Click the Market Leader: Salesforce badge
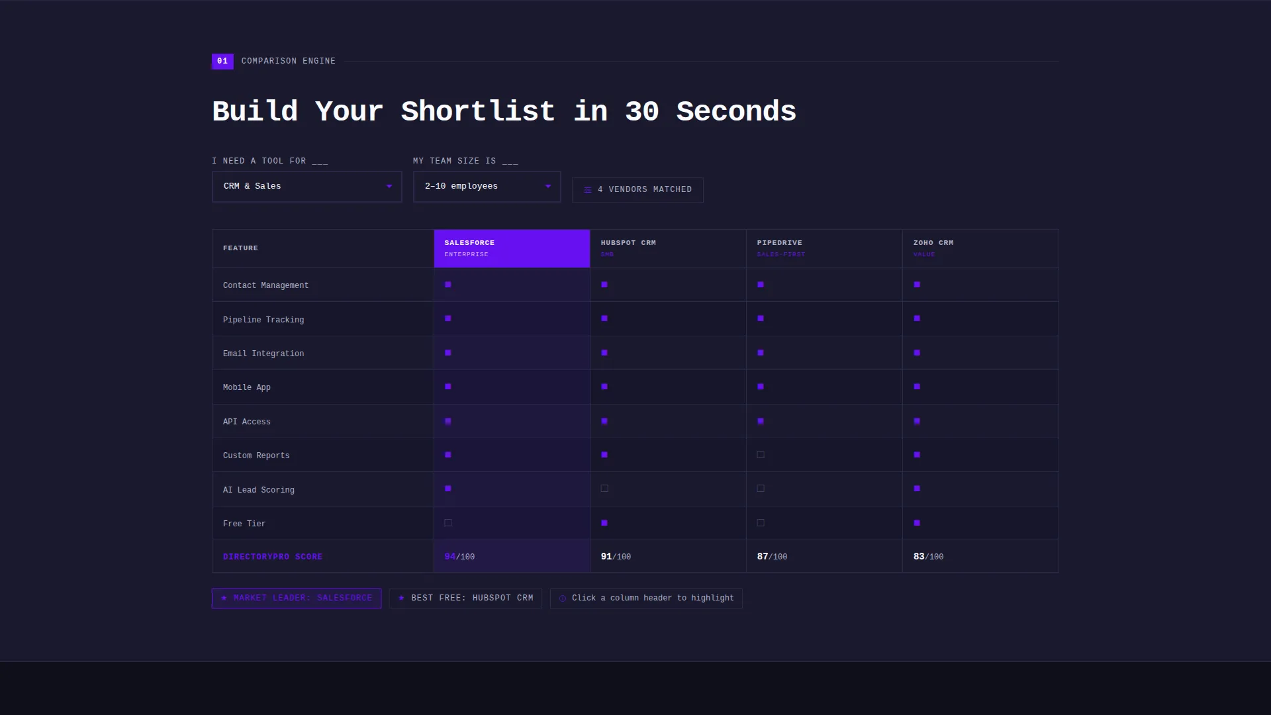The image size is (1271, 715). coord(297,598)
